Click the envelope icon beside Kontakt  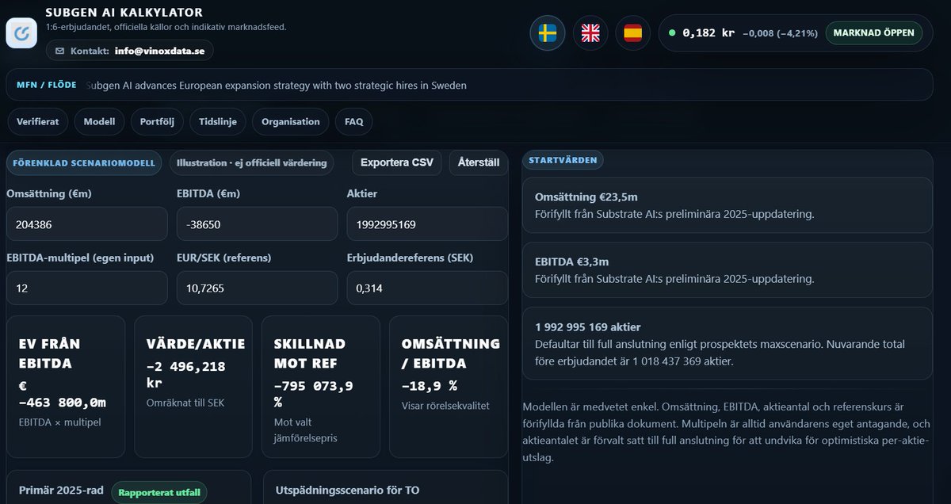point(60,51)
